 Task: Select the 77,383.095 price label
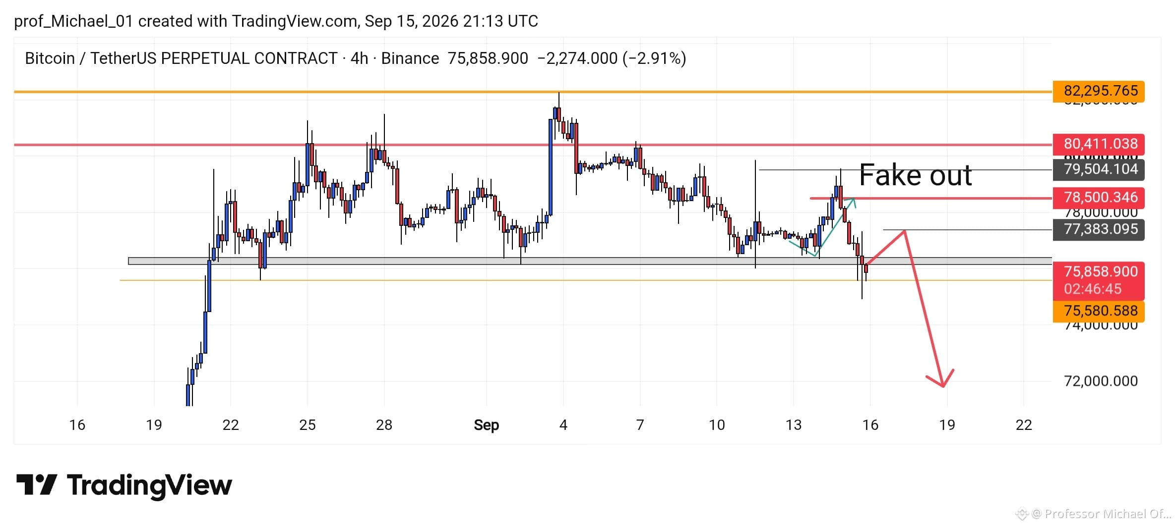tap(1099, 229)
